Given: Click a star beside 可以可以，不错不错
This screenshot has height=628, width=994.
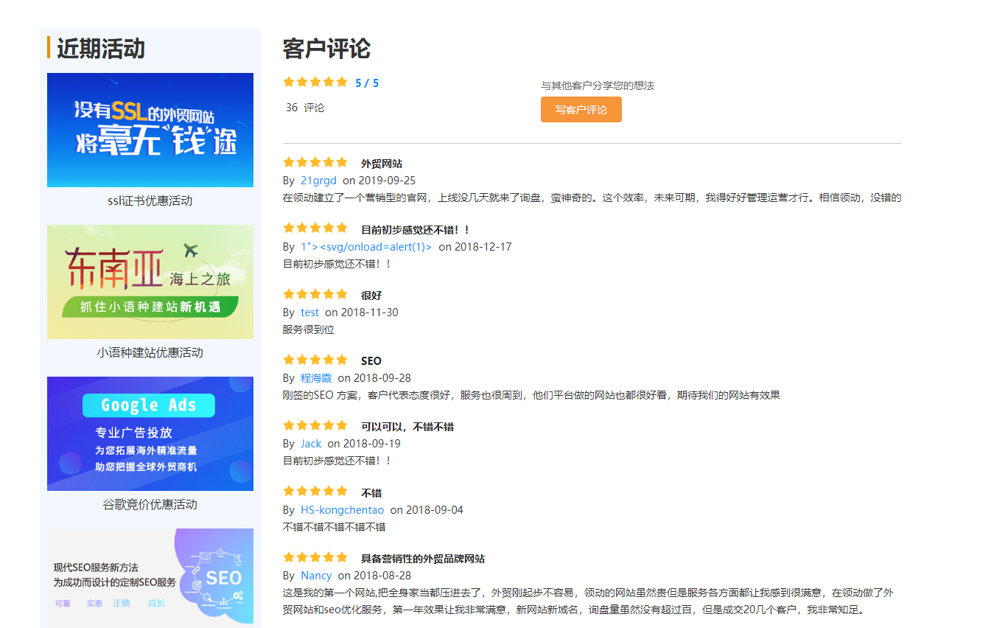Looking at the screenshot, I should (x=315, y=425).
